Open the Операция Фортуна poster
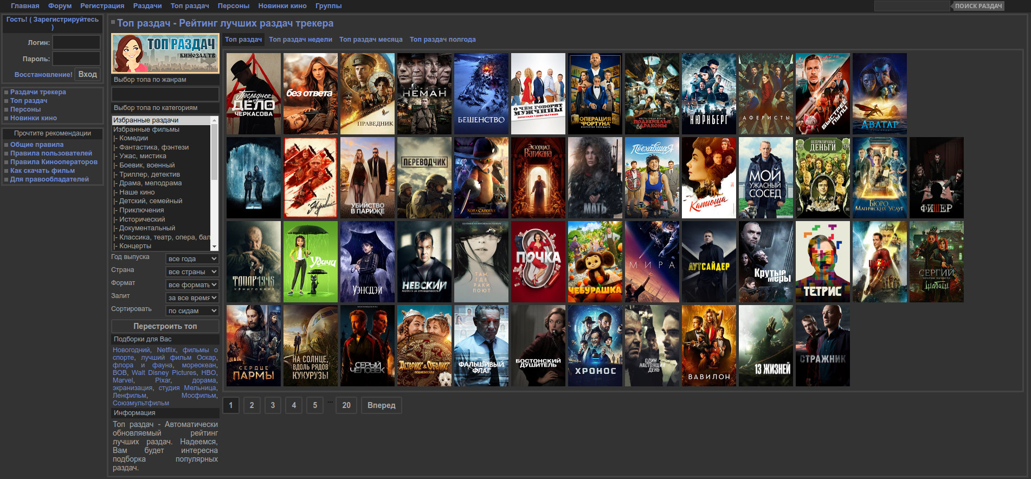 tap(595, 94)
